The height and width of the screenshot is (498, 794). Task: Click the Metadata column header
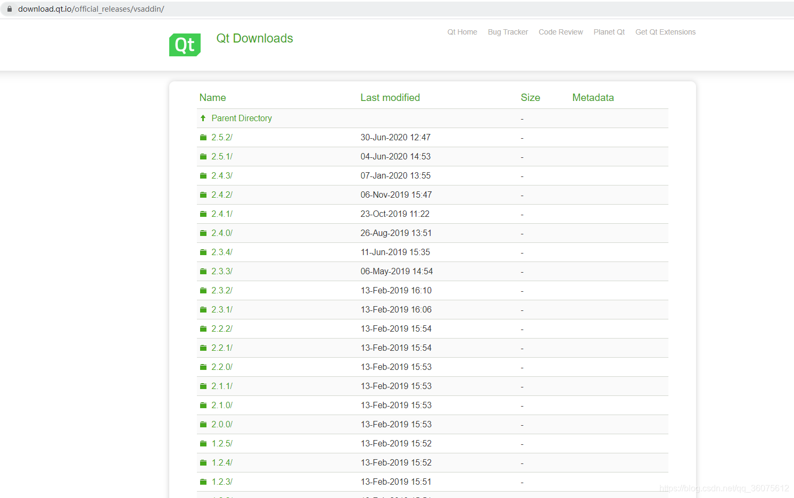point(593,97)
